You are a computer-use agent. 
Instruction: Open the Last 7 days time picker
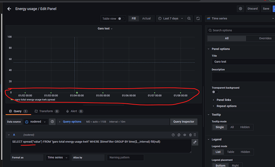pyautogui.click(x=171, y=18)
